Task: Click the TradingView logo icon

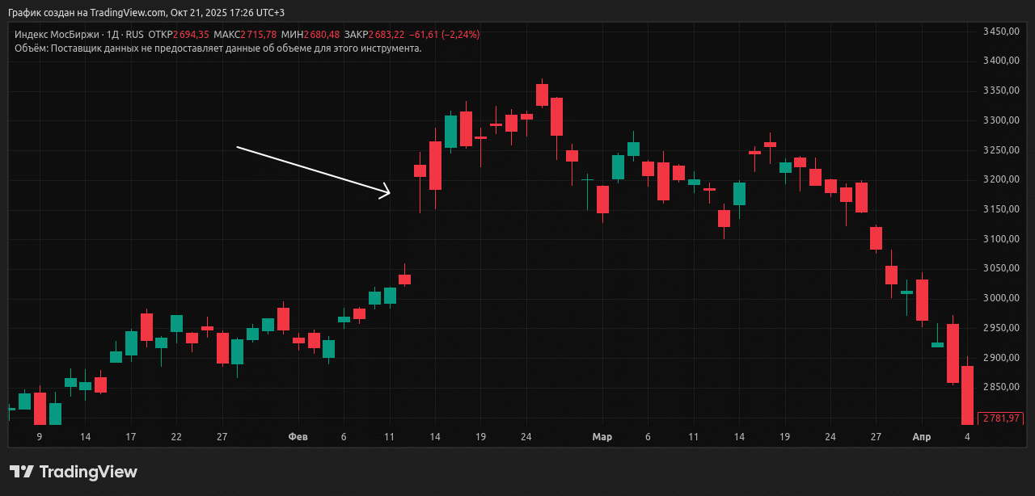Action: click(21, 472)
